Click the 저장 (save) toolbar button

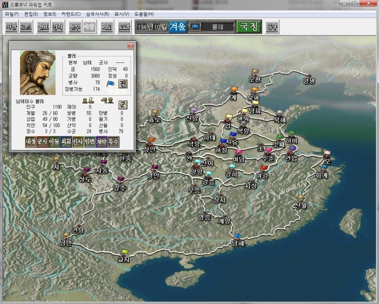point(11,27)
